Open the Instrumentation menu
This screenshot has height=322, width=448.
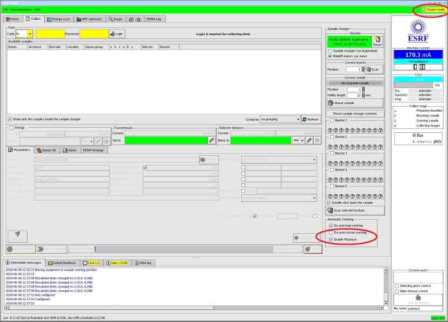click(21, 10)
